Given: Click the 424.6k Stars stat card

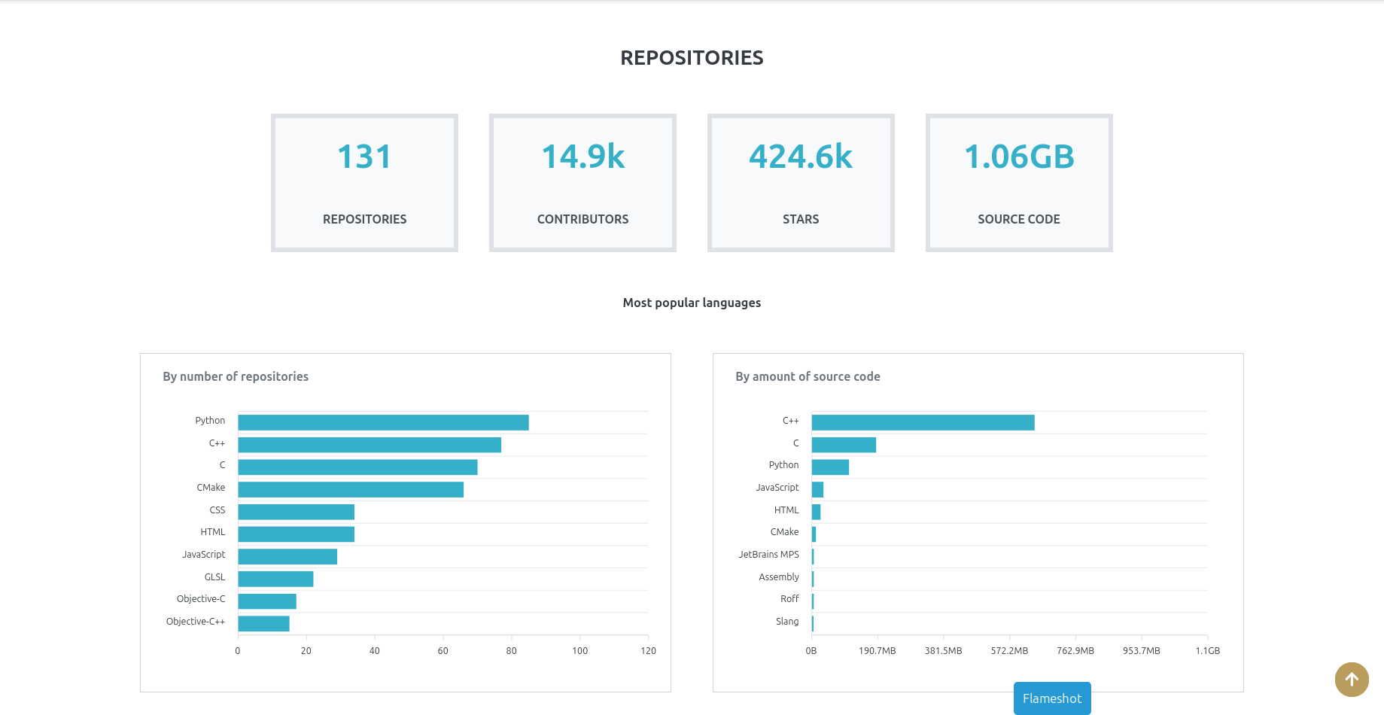Looking at the screenshot, I should [x=801, y=183].
